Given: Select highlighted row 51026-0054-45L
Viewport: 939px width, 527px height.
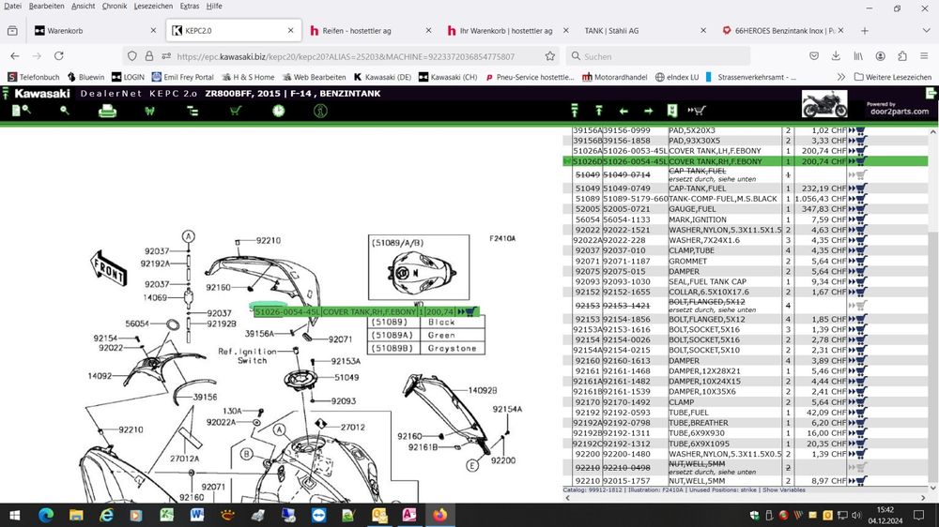Looking at the screenshot, I should pyautogui.click(x=746, y=161).
